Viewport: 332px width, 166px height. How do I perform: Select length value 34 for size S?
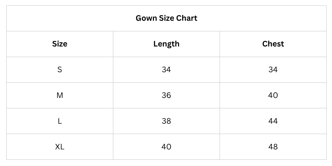(x=166, y=70)
